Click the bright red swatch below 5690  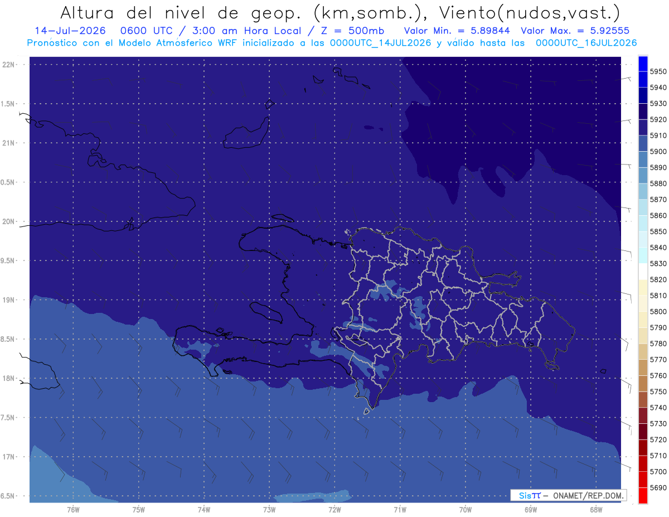(x=643, y=495)
